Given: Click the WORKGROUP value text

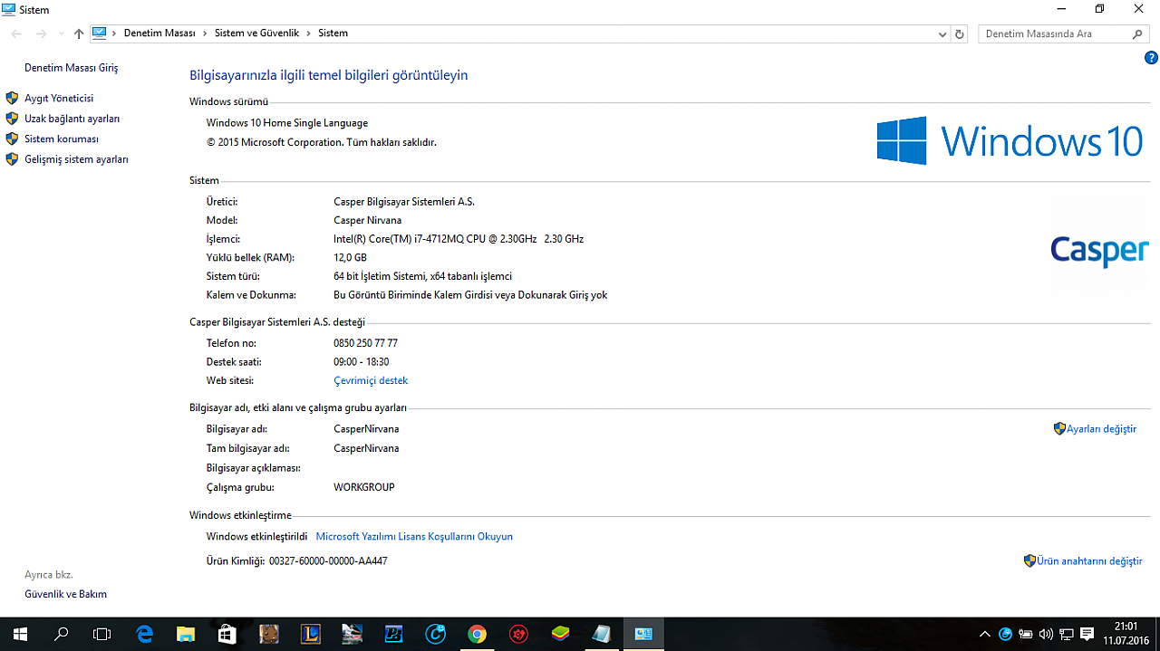Looking at the screenshot, I should [364, 487].
